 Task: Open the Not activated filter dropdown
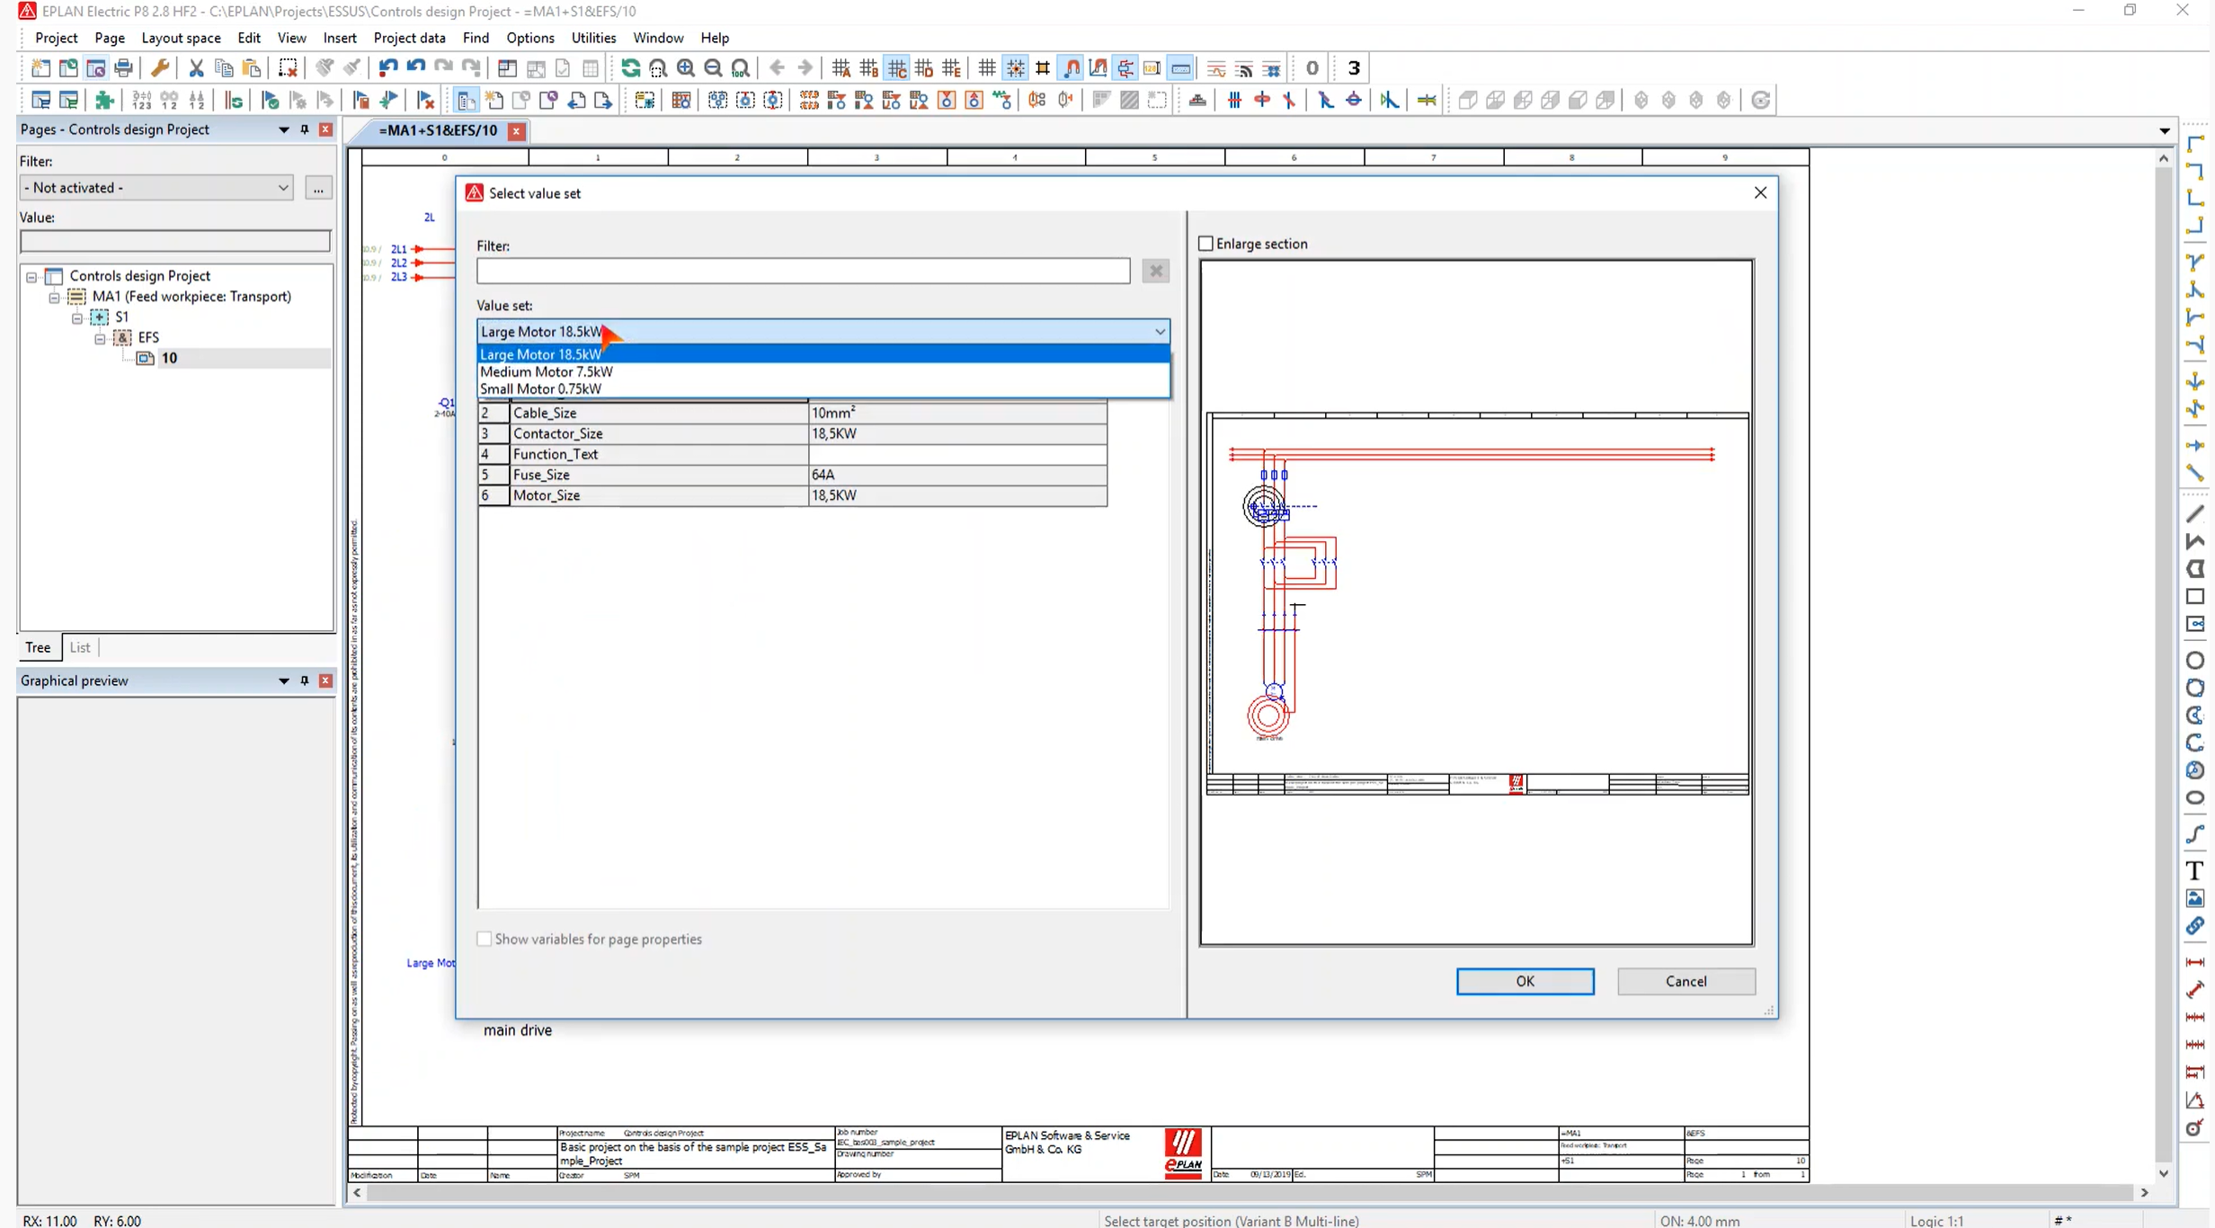(284, 187)
